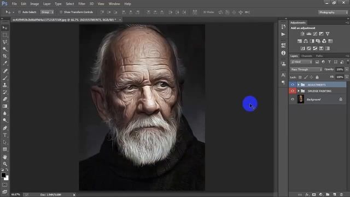Add a Channel Mixer adjustment
Viewport: 350px width, 197px height.
pos(324,41)
